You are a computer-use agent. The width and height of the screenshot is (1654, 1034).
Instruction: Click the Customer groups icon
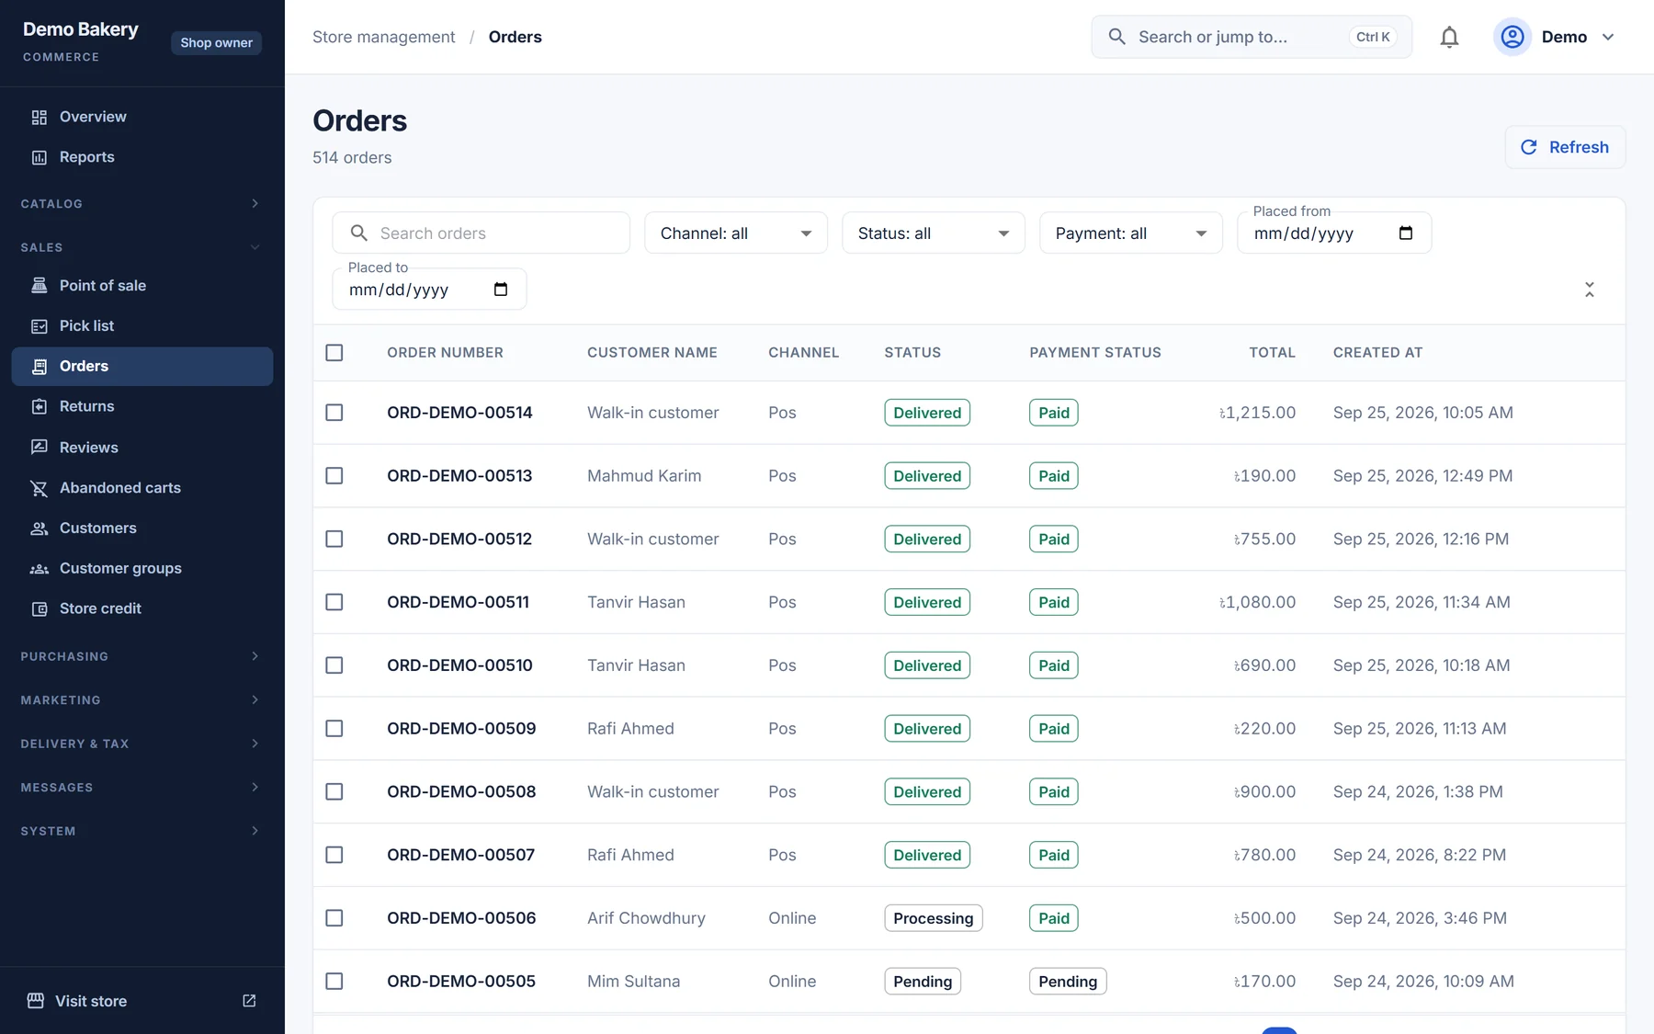(40, 569)
